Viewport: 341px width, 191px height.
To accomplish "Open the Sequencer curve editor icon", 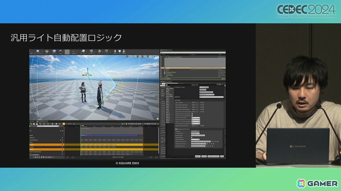I will point(74,124).
